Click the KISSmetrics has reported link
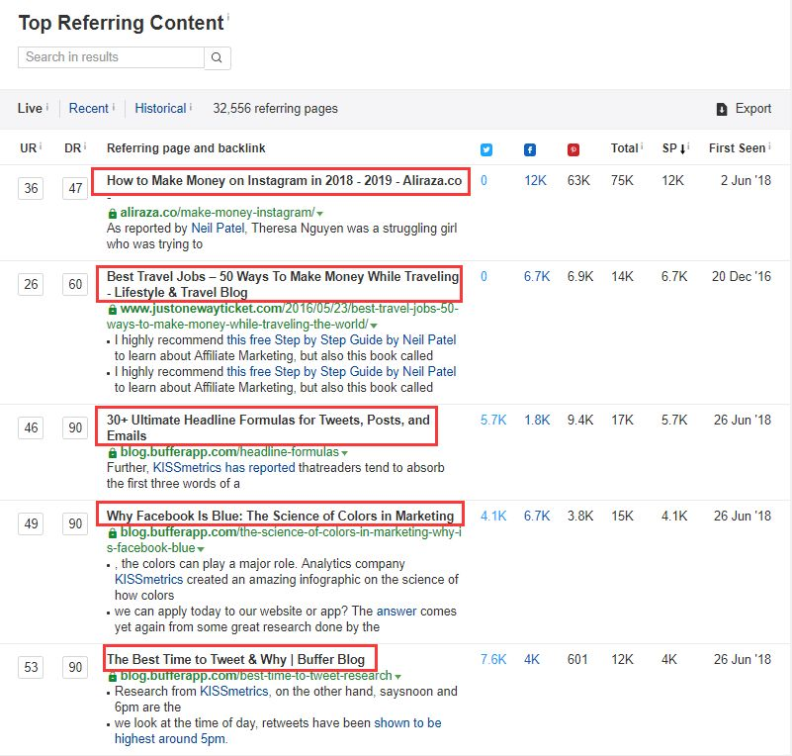Viewport: 792px width, 756px height. (x=223, y=468)
